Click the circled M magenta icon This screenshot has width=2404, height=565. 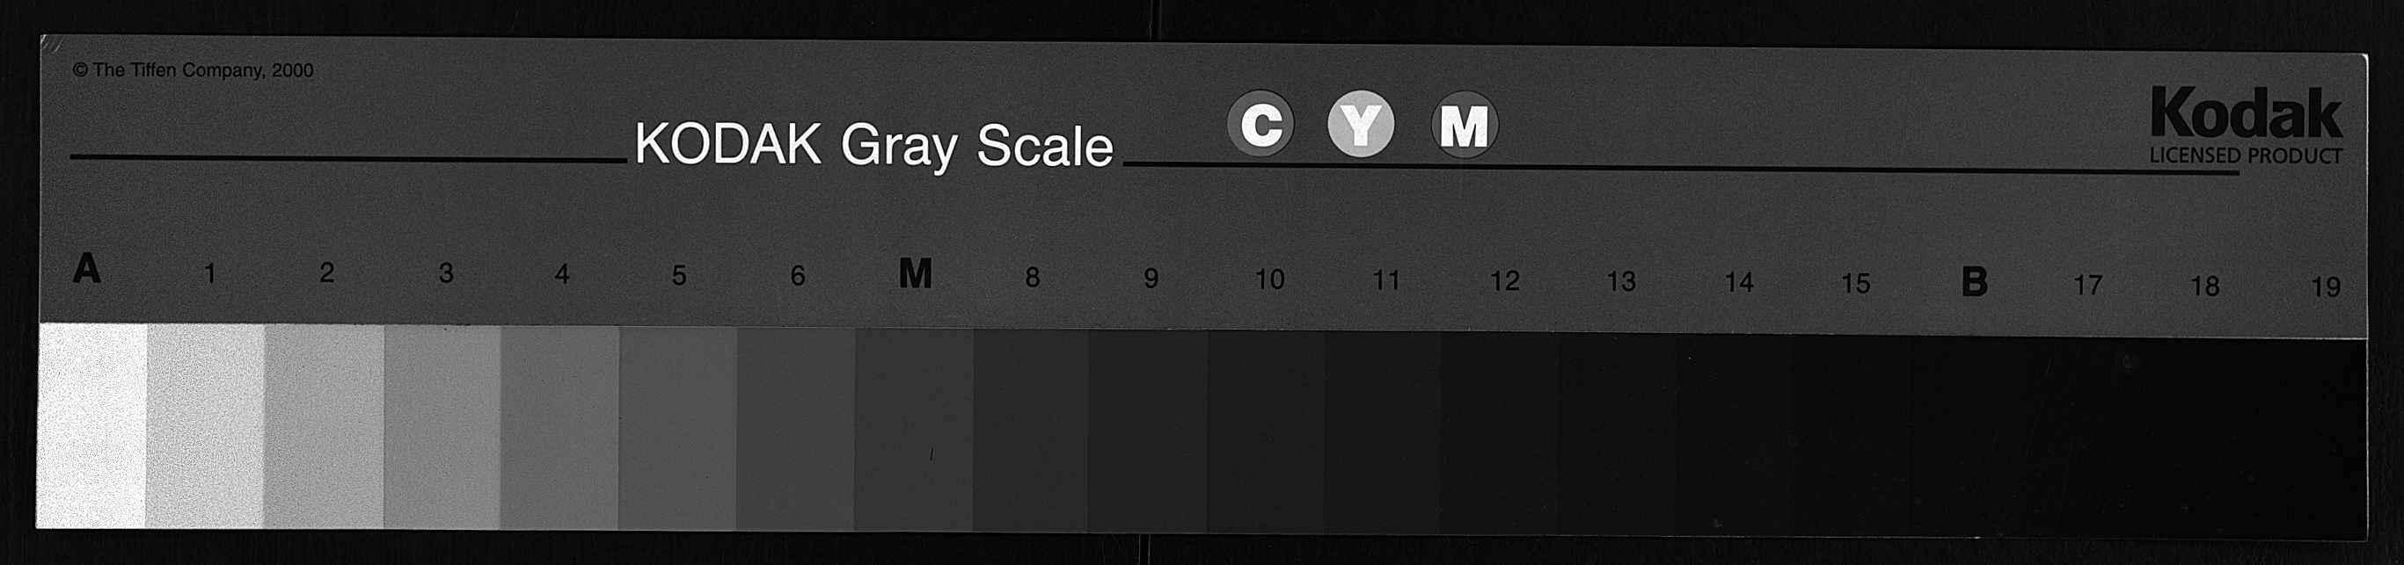(1464, 125)
